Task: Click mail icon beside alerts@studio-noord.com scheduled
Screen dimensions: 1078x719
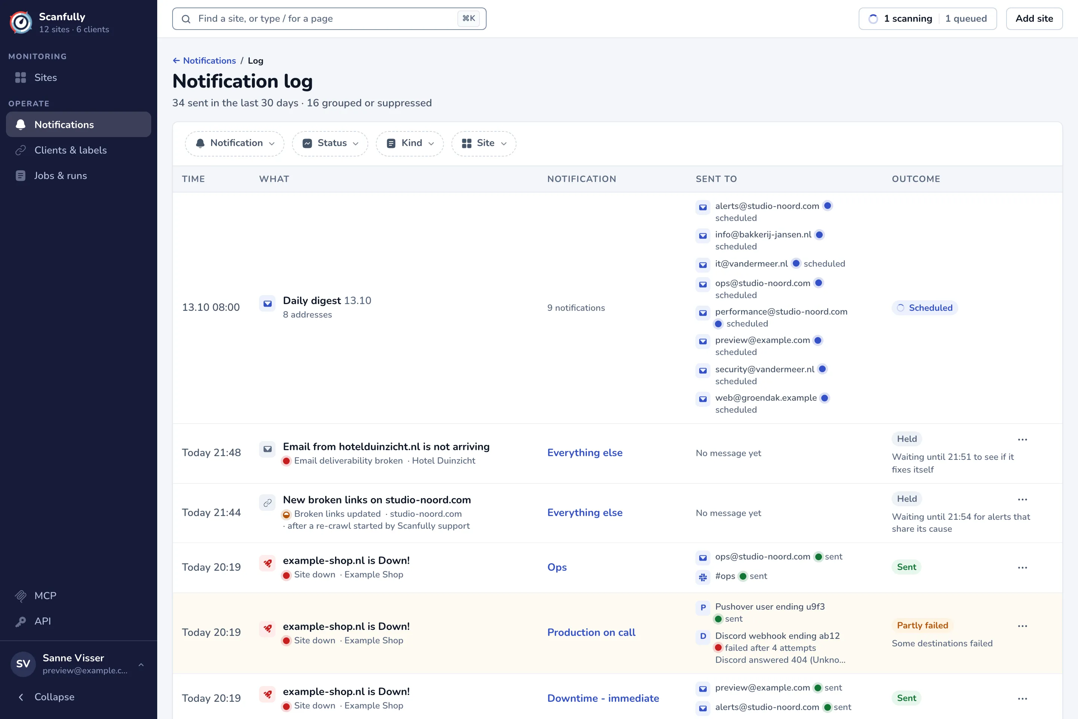Action: [703, 207]
